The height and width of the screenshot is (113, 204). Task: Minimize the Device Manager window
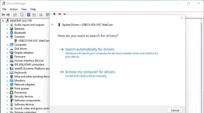coord(178,3)
